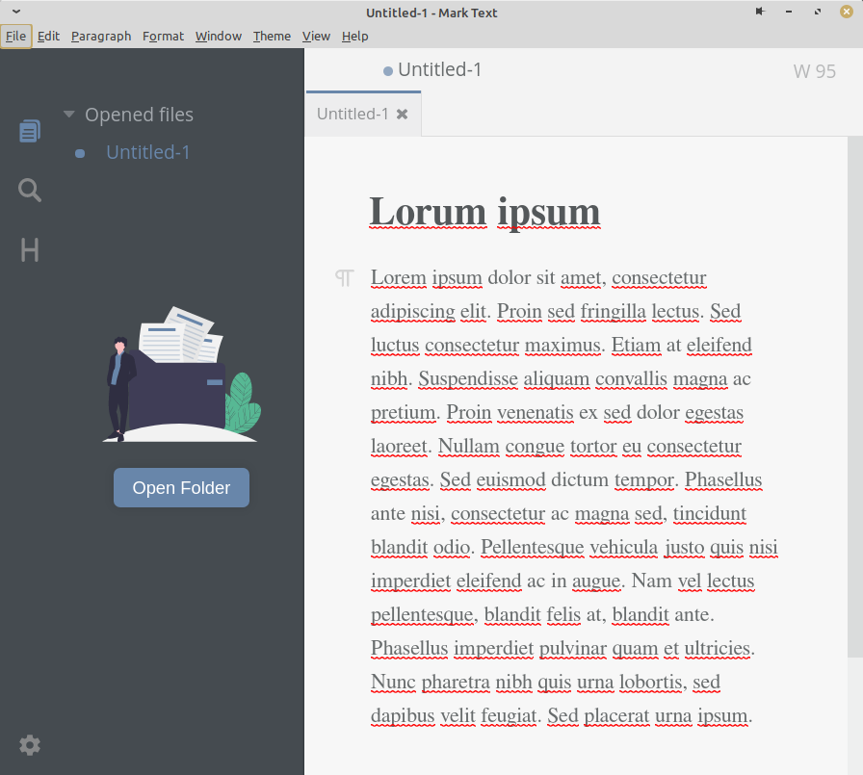Open the title bar chevron menu
This screenshot has height=775, width=863.
click(15, 12)
